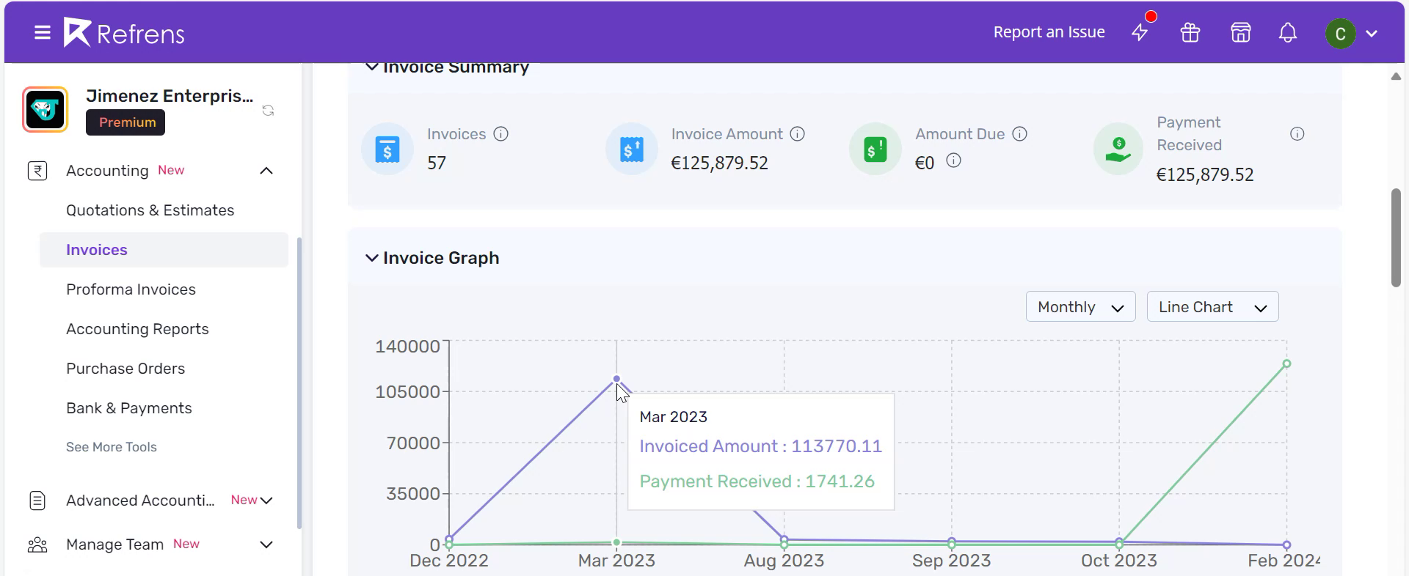Open account dropdown arrow beside avatar
Image resolution: width=1409 pixels, height=576 pixels.
[x=1372, y=34]
